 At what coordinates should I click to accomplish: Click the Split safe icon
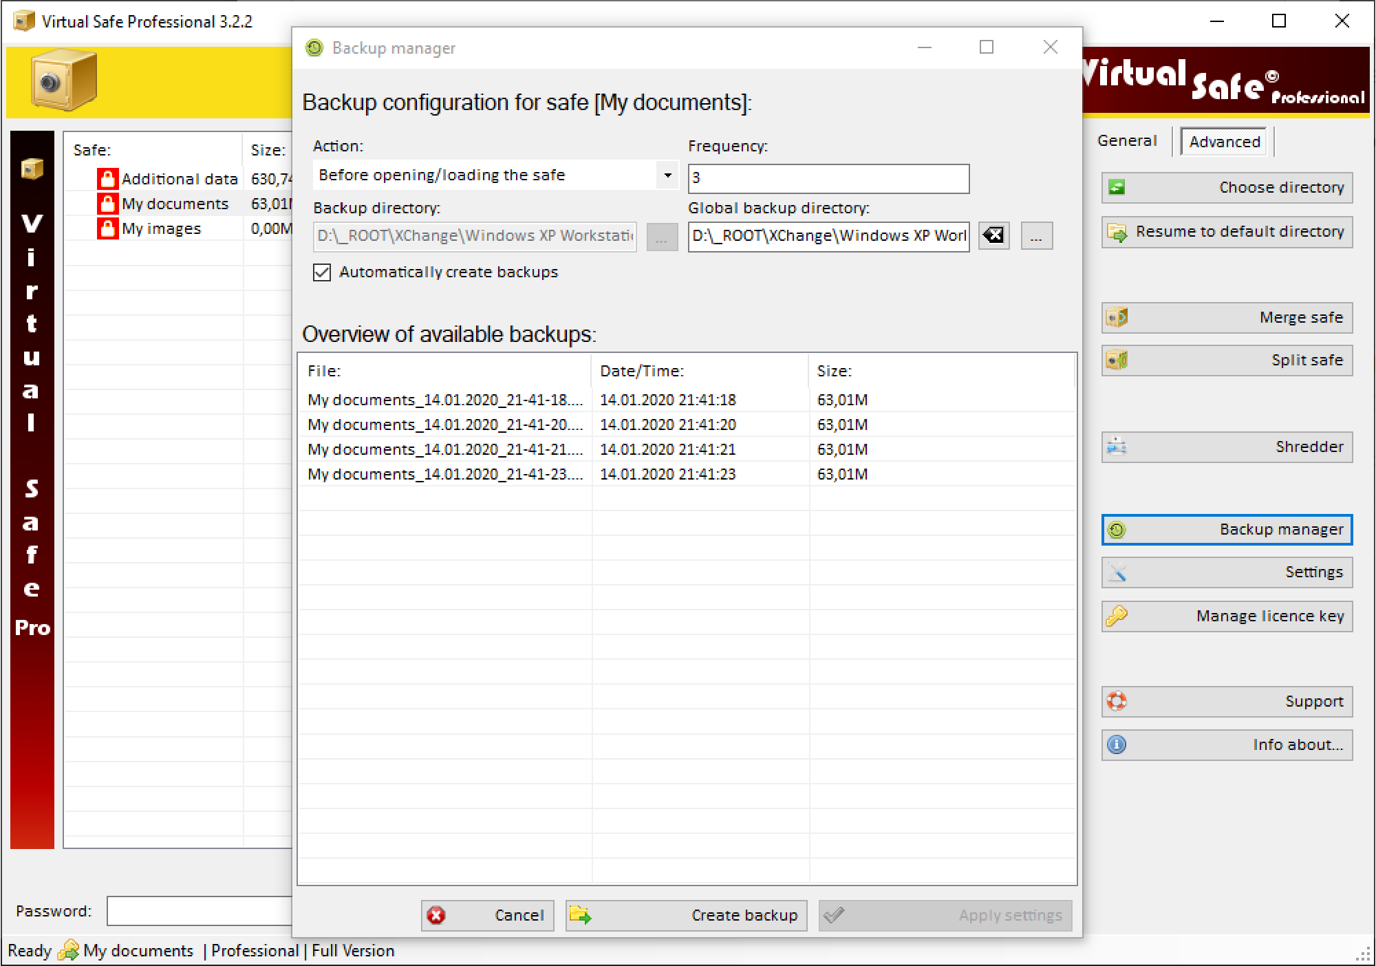point(1117,360)
